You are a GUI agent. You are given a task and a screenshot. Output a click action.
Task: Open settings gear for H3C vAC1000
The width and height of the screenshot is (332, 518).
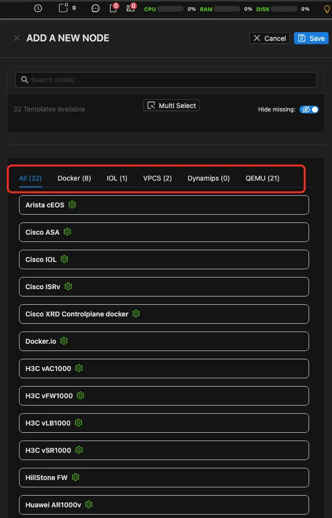[78, 368]
